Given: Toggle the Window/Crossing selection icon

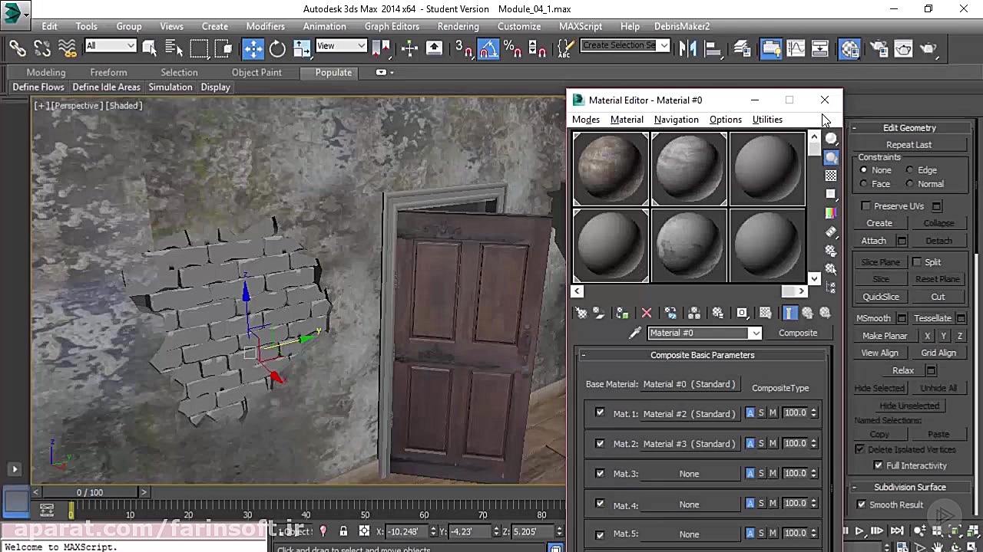Looking at the screenshot, I should [223, 48].
